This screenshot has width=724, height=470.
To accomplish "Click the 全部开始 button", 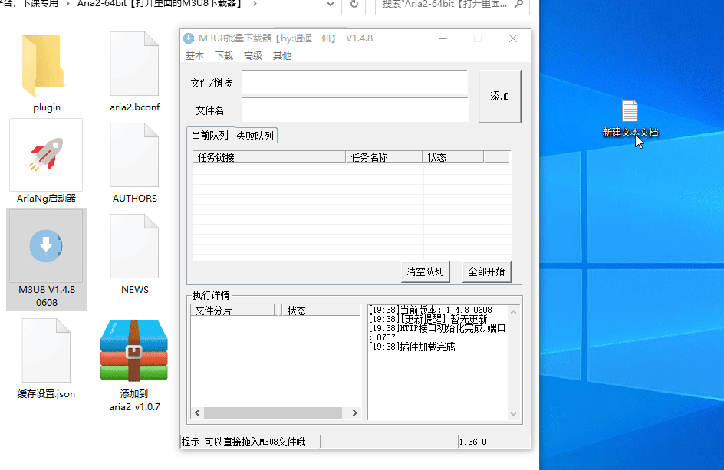I will (x=487, y=271).
